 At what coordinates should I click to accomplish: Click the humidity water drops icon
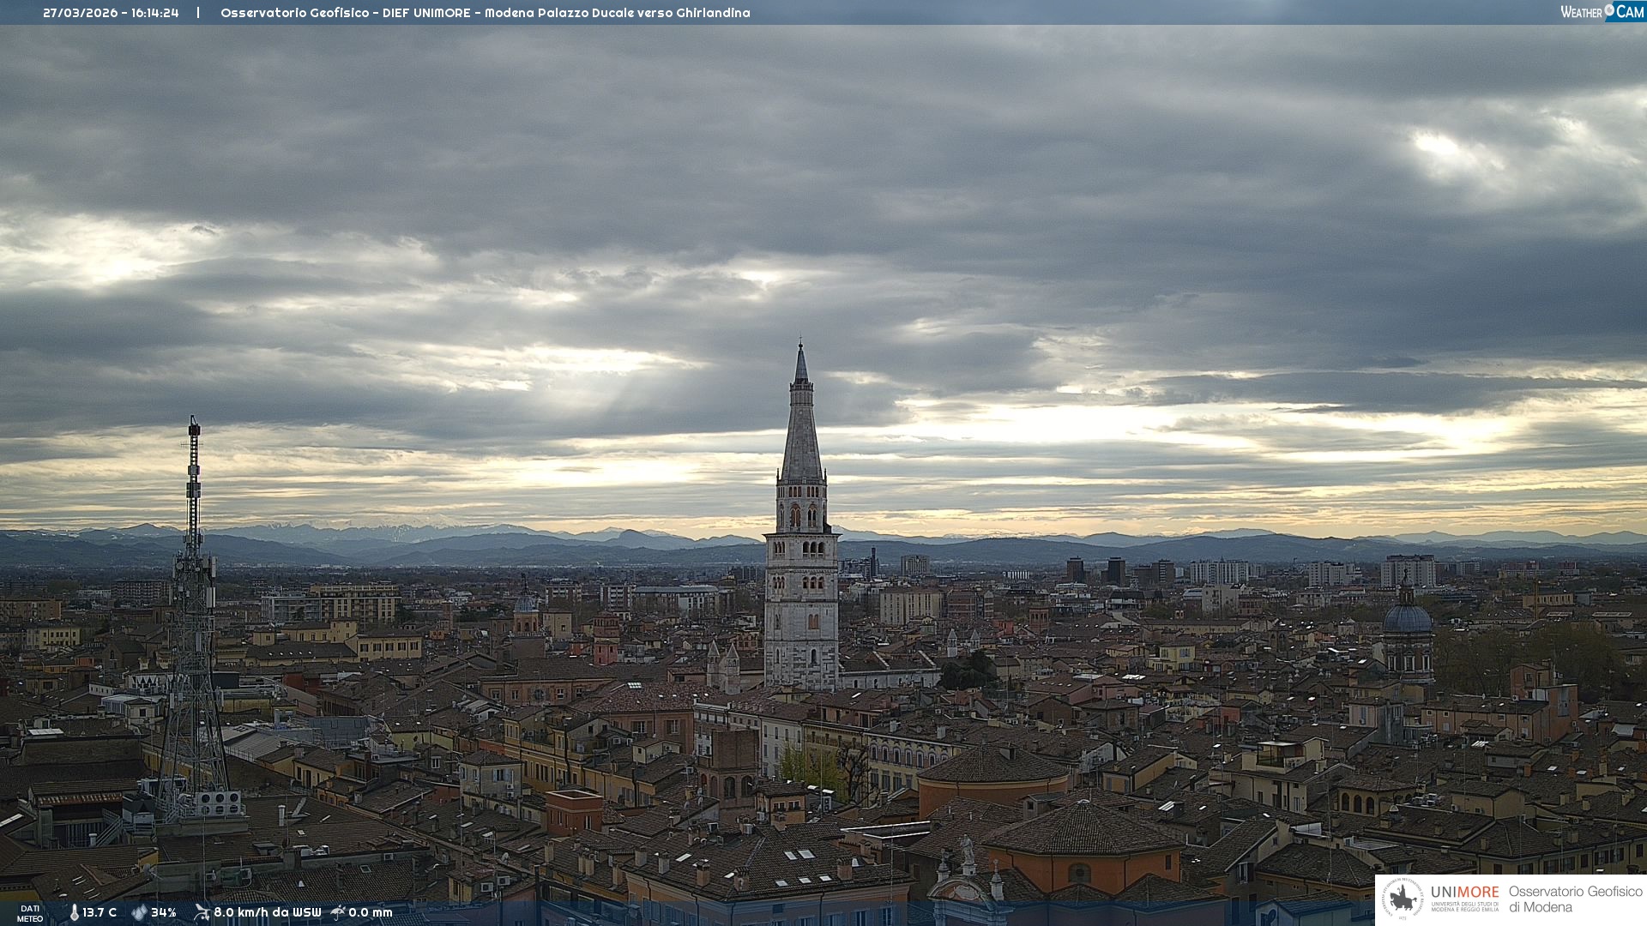point(139,912)
